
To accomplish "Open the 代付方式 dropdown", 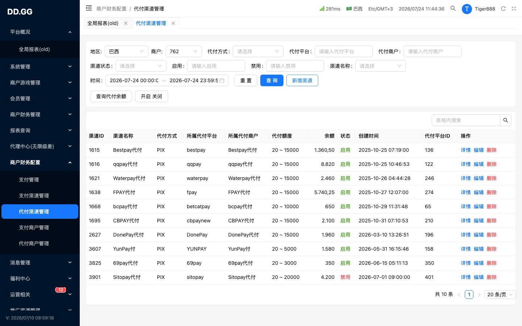I will 258,51.
